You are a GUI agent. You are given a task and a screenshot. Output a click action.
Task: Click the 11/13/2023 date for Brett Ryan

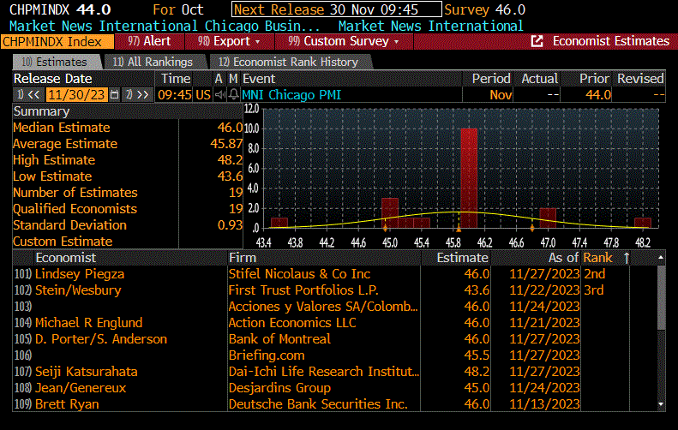[x=544, y=404]
